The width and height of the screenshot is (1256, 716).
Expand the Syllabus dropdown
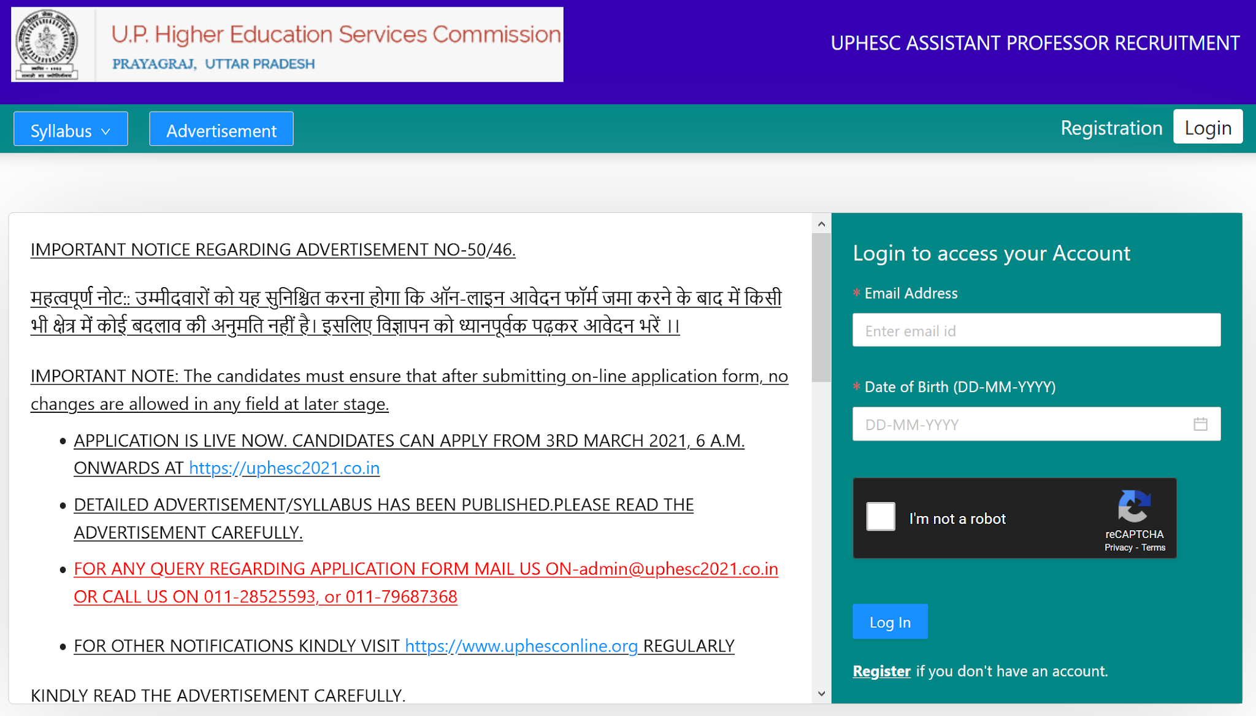coord(71,129)
